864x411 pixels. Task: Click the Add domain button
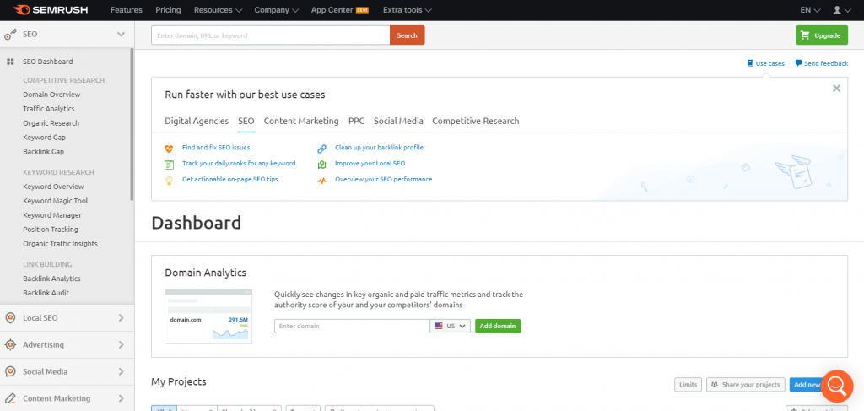point(498,326)
